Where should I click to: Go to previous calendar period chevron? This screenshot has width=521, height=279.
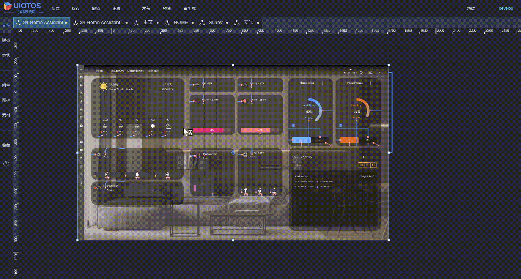tap(363, 157)
